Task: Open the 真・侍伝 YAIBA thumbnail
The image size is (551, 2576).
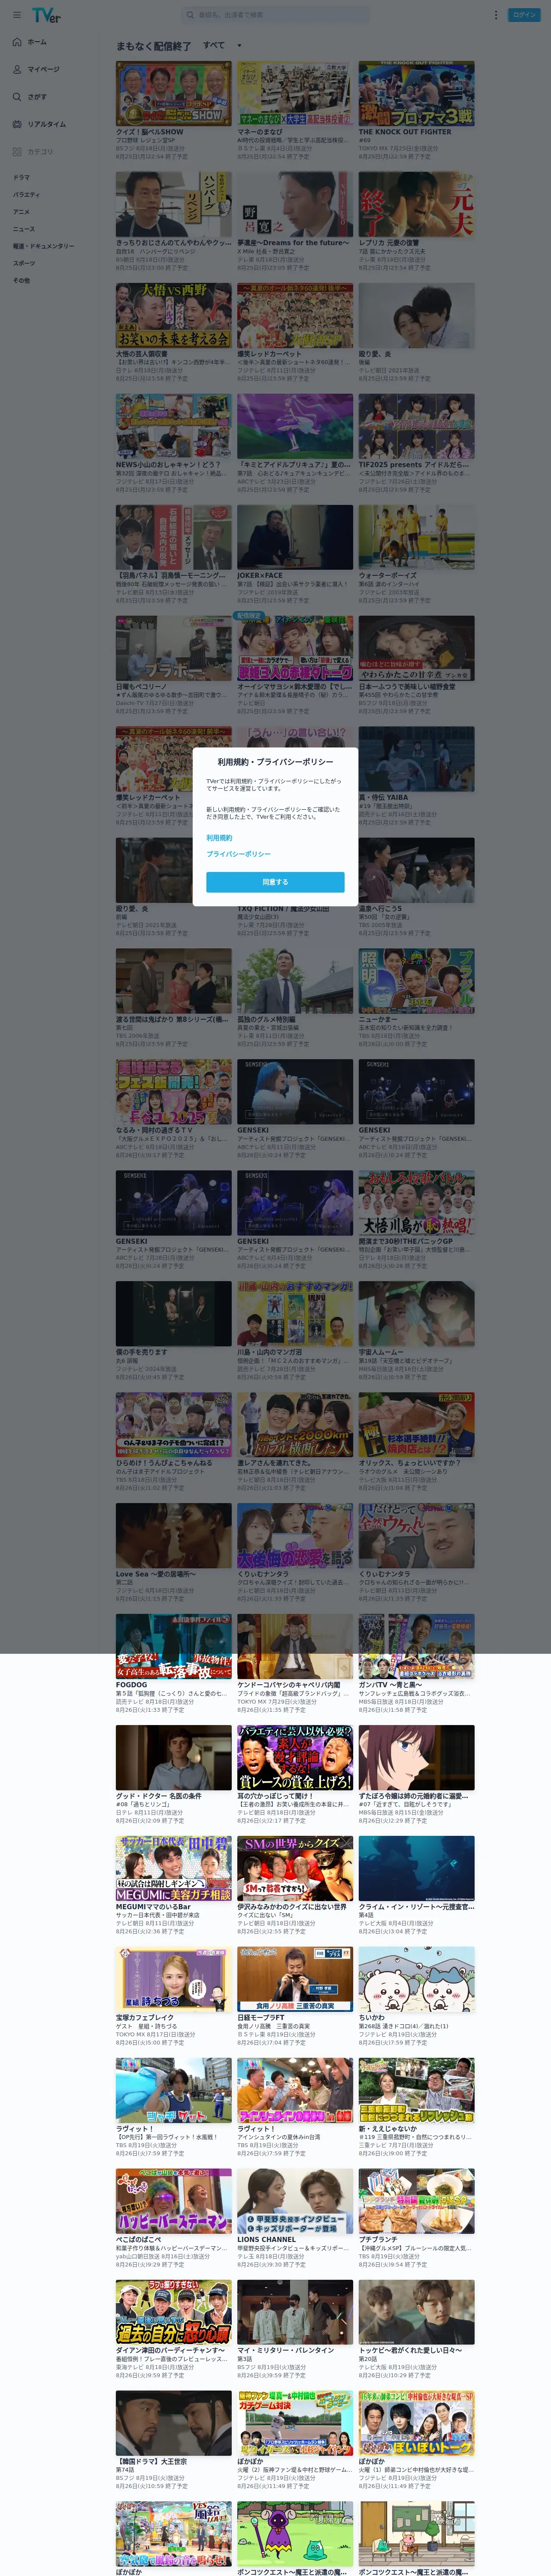Action: pos(416,759)
